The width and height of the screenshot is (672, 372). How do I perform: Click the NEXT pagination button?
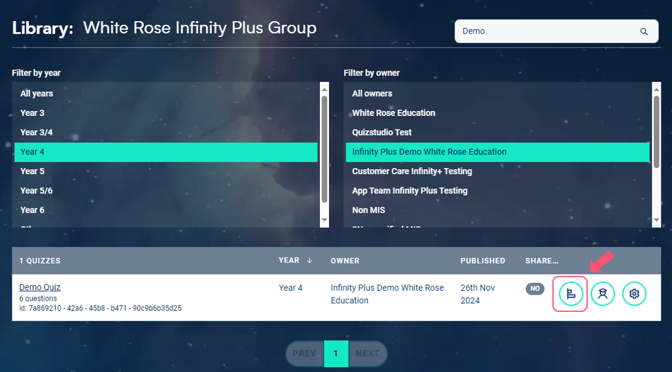[x=368, y=353]
